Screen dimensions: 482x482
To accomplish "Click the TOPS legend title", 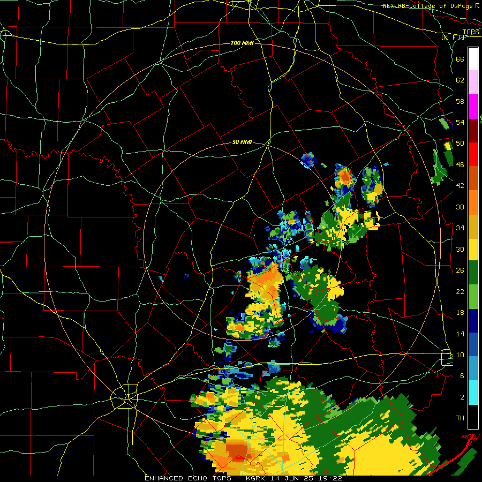I will 471,32.
